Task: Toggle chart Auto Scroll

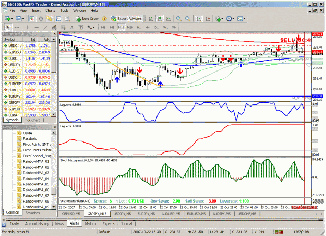Action: click(199, 19)
